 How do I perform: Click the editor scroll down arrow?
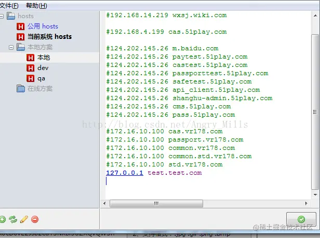click(315, 195)
